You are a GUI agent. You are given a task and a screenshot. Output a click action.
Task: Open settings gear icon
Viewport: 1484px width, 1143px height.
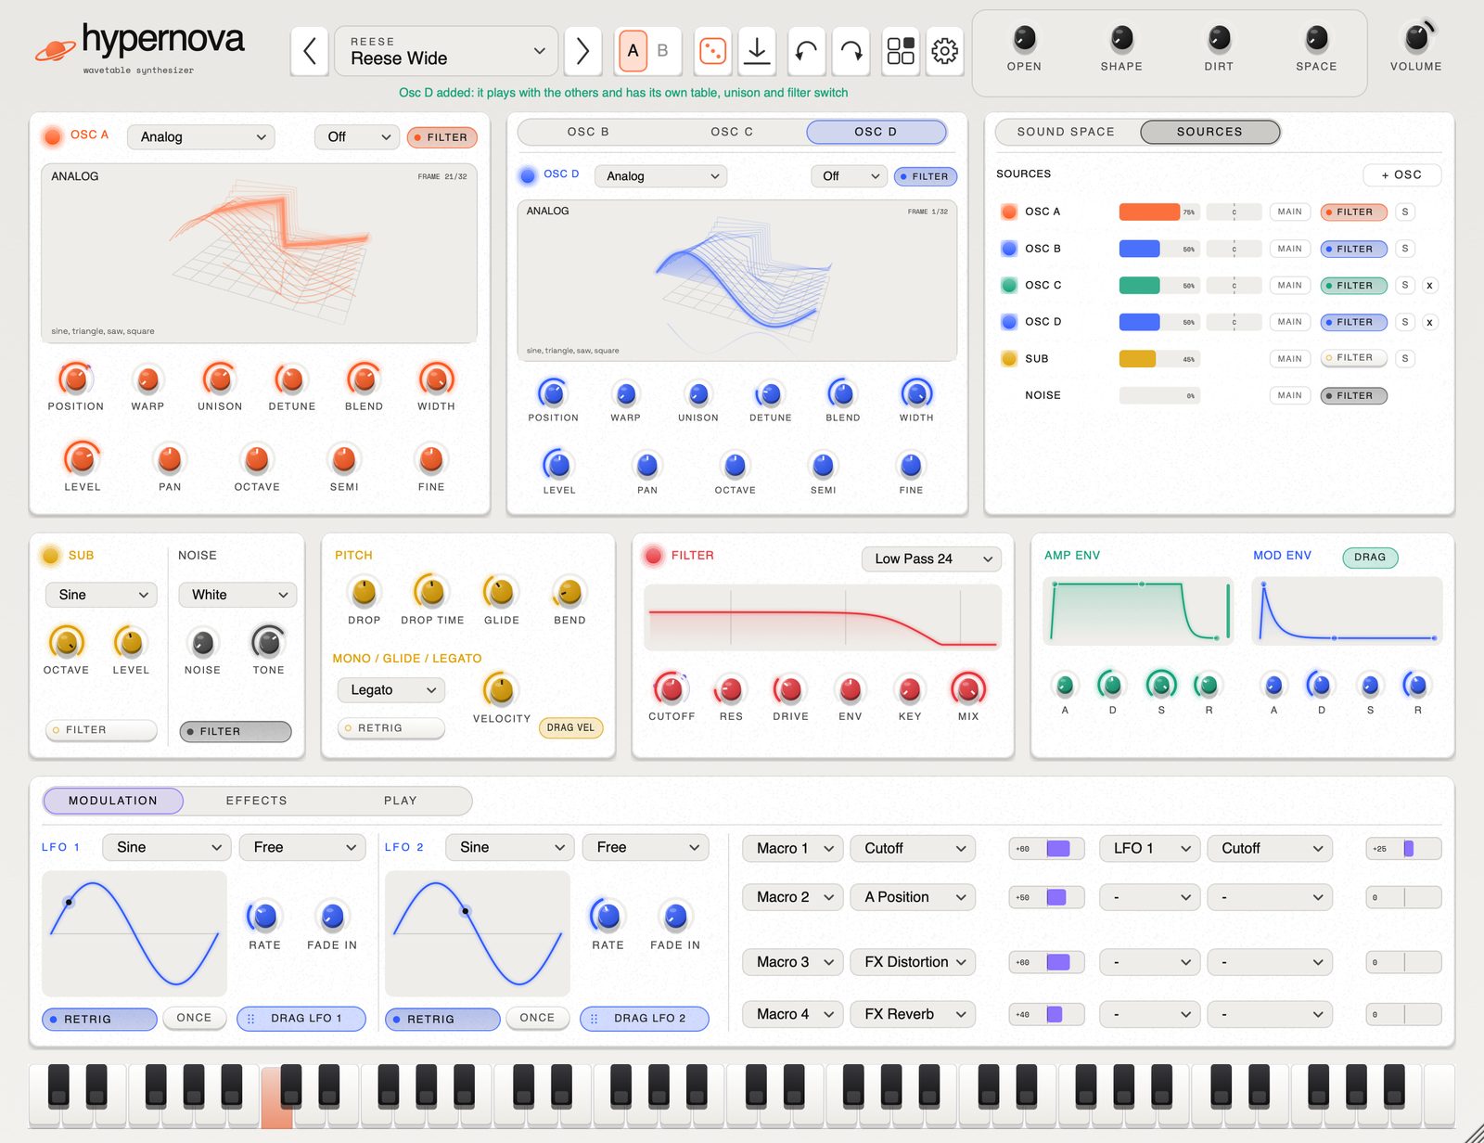point(944,50)
